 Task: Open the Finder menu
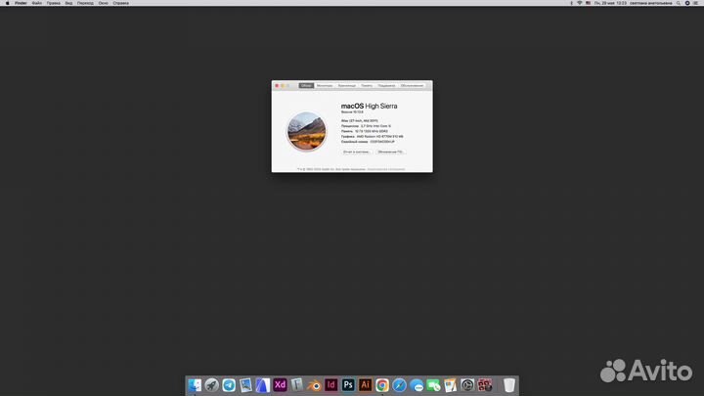[21, 3]
